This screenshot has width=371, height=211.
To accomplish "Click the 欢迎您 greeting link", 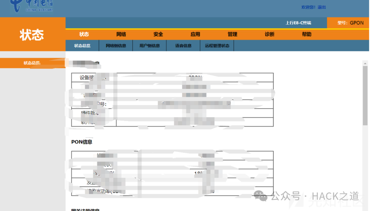I will click(308, 7).
